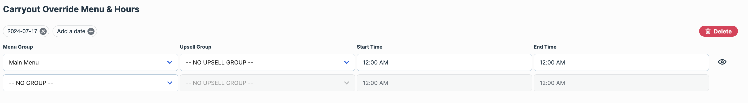
Task: Click the trash icon on Delete button
Action: 708,31
